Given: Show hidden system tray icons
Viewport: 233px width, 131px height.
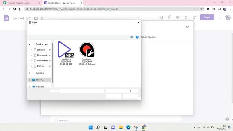Looking at the screenshot, I should point(194,127).
